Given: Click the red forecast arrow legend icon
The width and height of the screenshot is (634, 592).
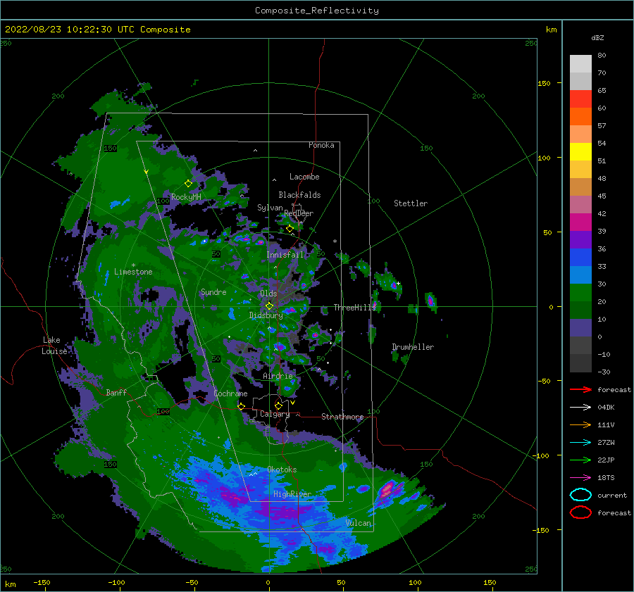Looking at the screenshot, I should (x=580, y=389).
